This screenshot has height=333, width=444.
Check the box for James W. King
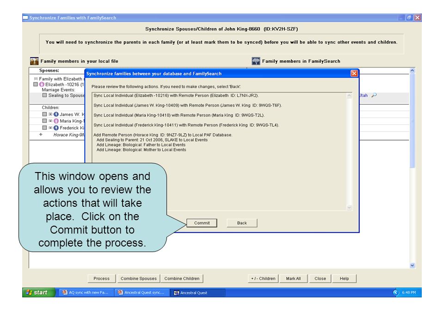tap(44, 114)
